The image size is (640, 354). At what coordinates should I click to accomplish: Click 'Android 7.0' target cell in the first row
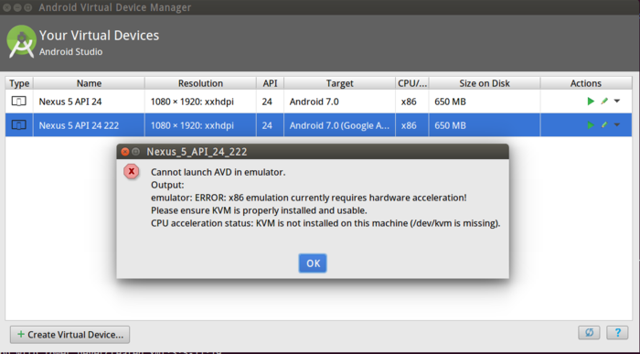click(339, 102)
